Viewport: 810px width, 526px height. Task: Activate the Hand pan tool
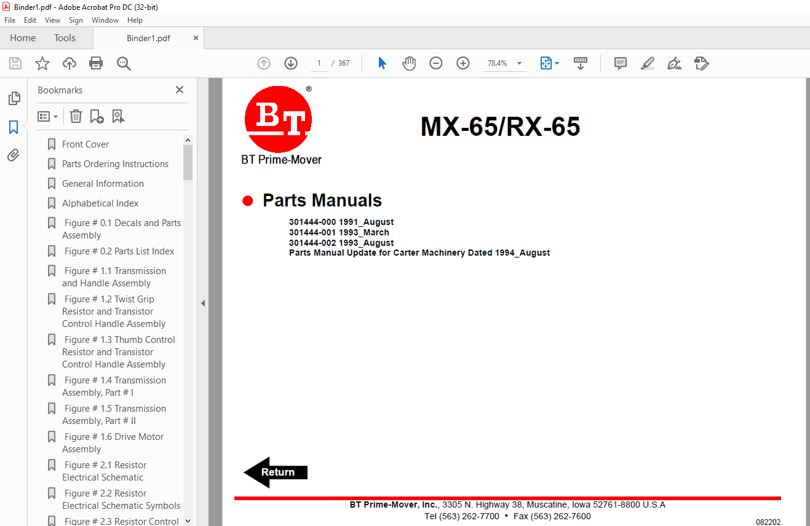(x=409, y=63)
